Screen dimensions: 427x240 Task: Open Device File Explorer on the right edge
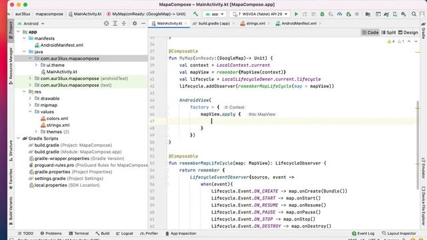[x=424, y=206]
